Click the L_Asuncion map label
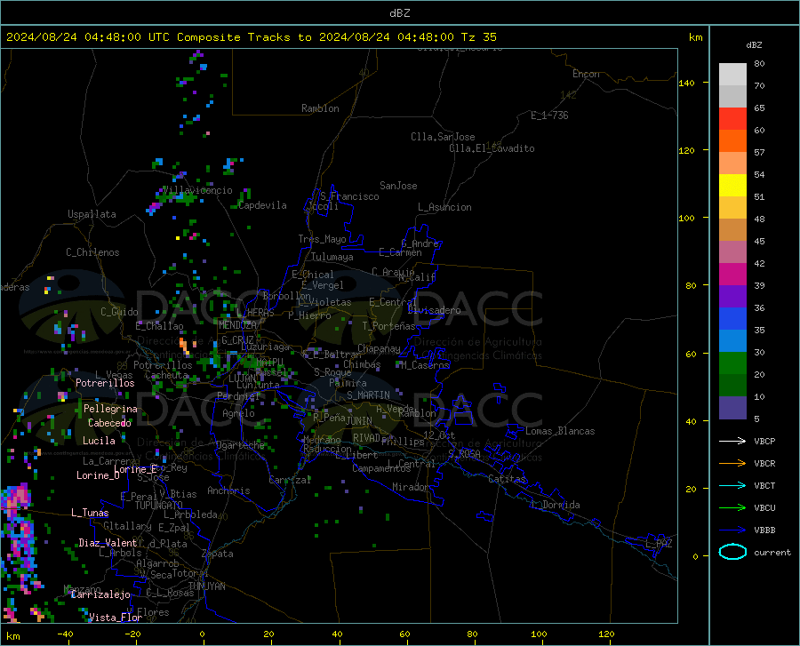The height and width of the screenshot is (646, 800). click(x=444, y=207)
